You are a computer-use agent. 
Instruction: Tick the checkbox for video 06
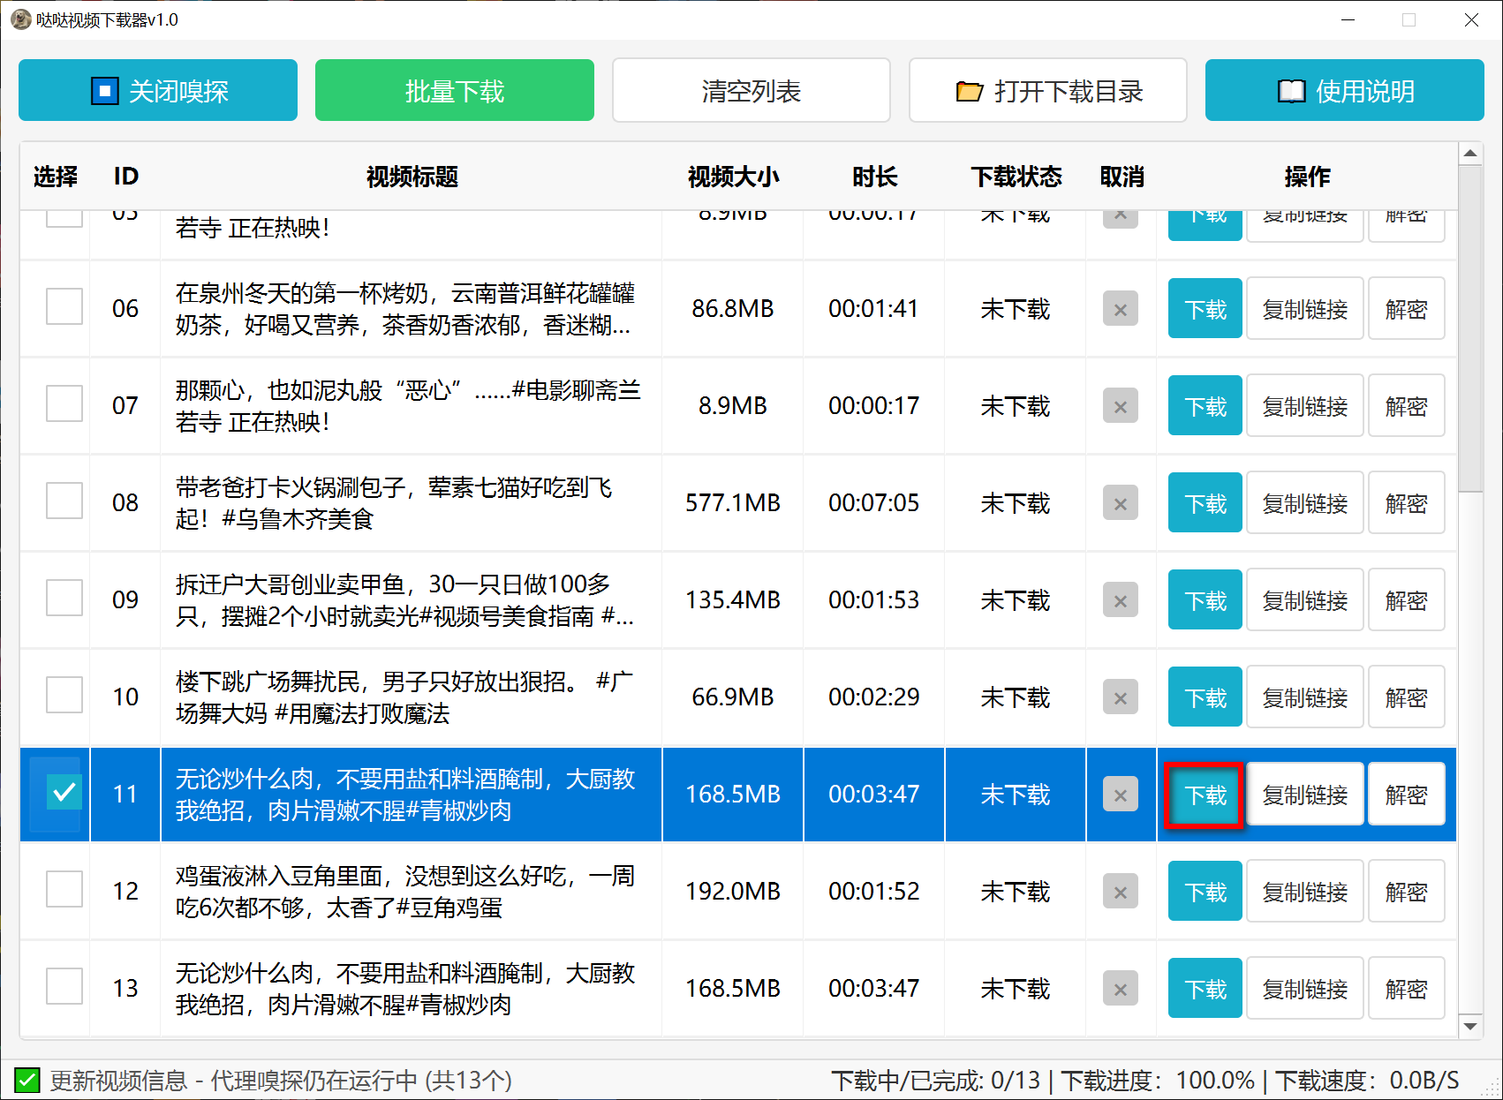[x=64, y=306]
